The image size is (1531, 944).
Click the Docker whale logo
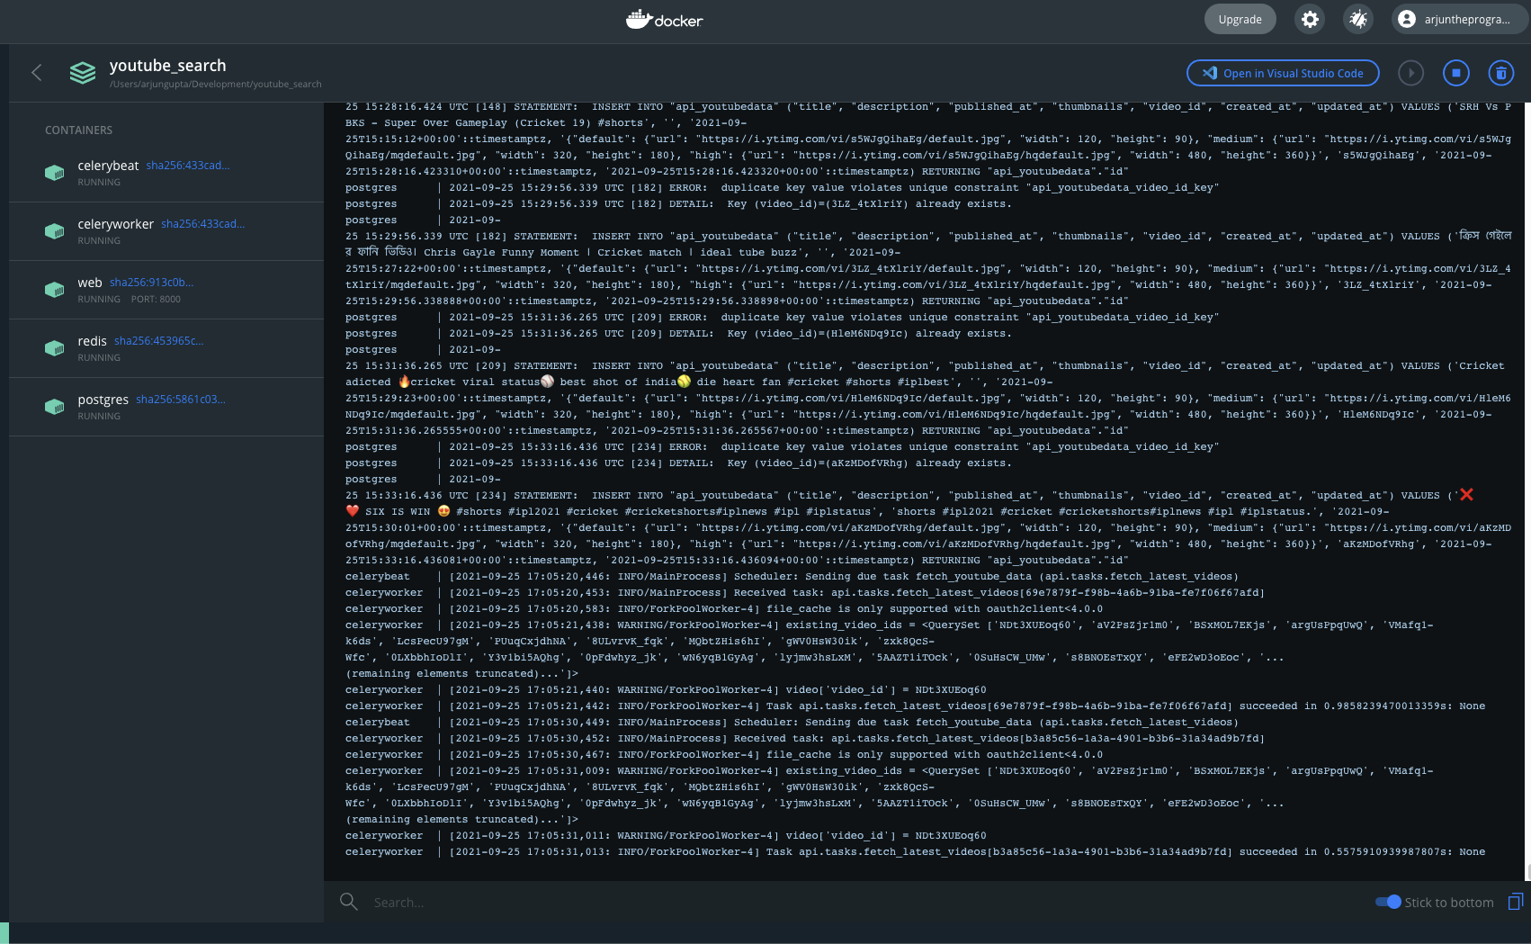pyautogui.click(x=665, y=19)
